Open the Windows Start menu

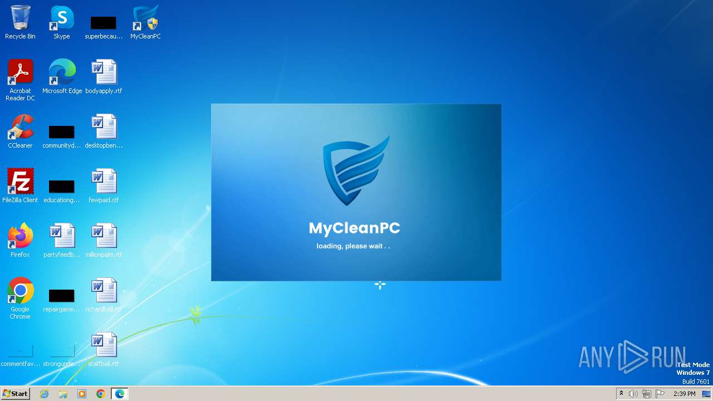15,394
